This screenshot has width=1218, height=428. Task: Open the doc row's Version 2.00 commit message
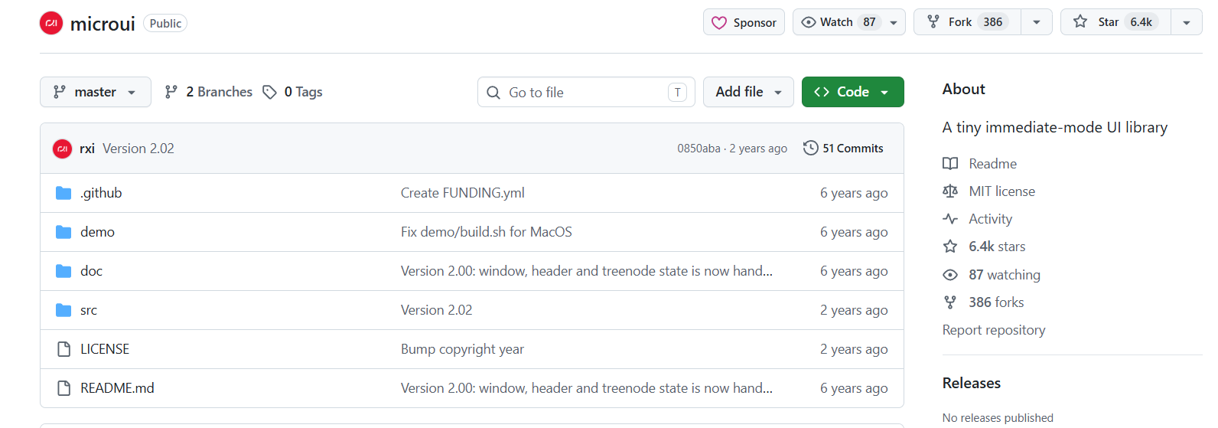tap(587, 271)
